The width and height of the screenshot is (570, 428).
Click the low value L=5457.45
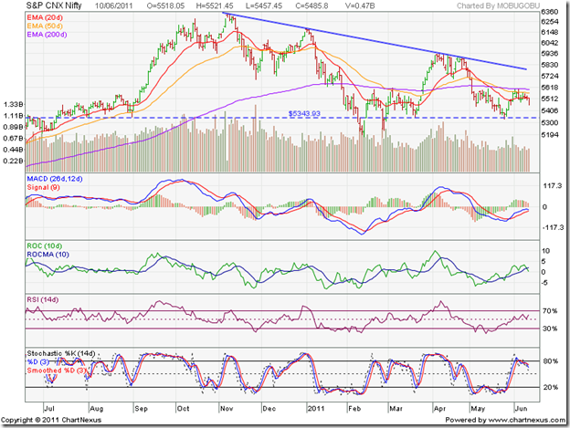tap(263, 5)
